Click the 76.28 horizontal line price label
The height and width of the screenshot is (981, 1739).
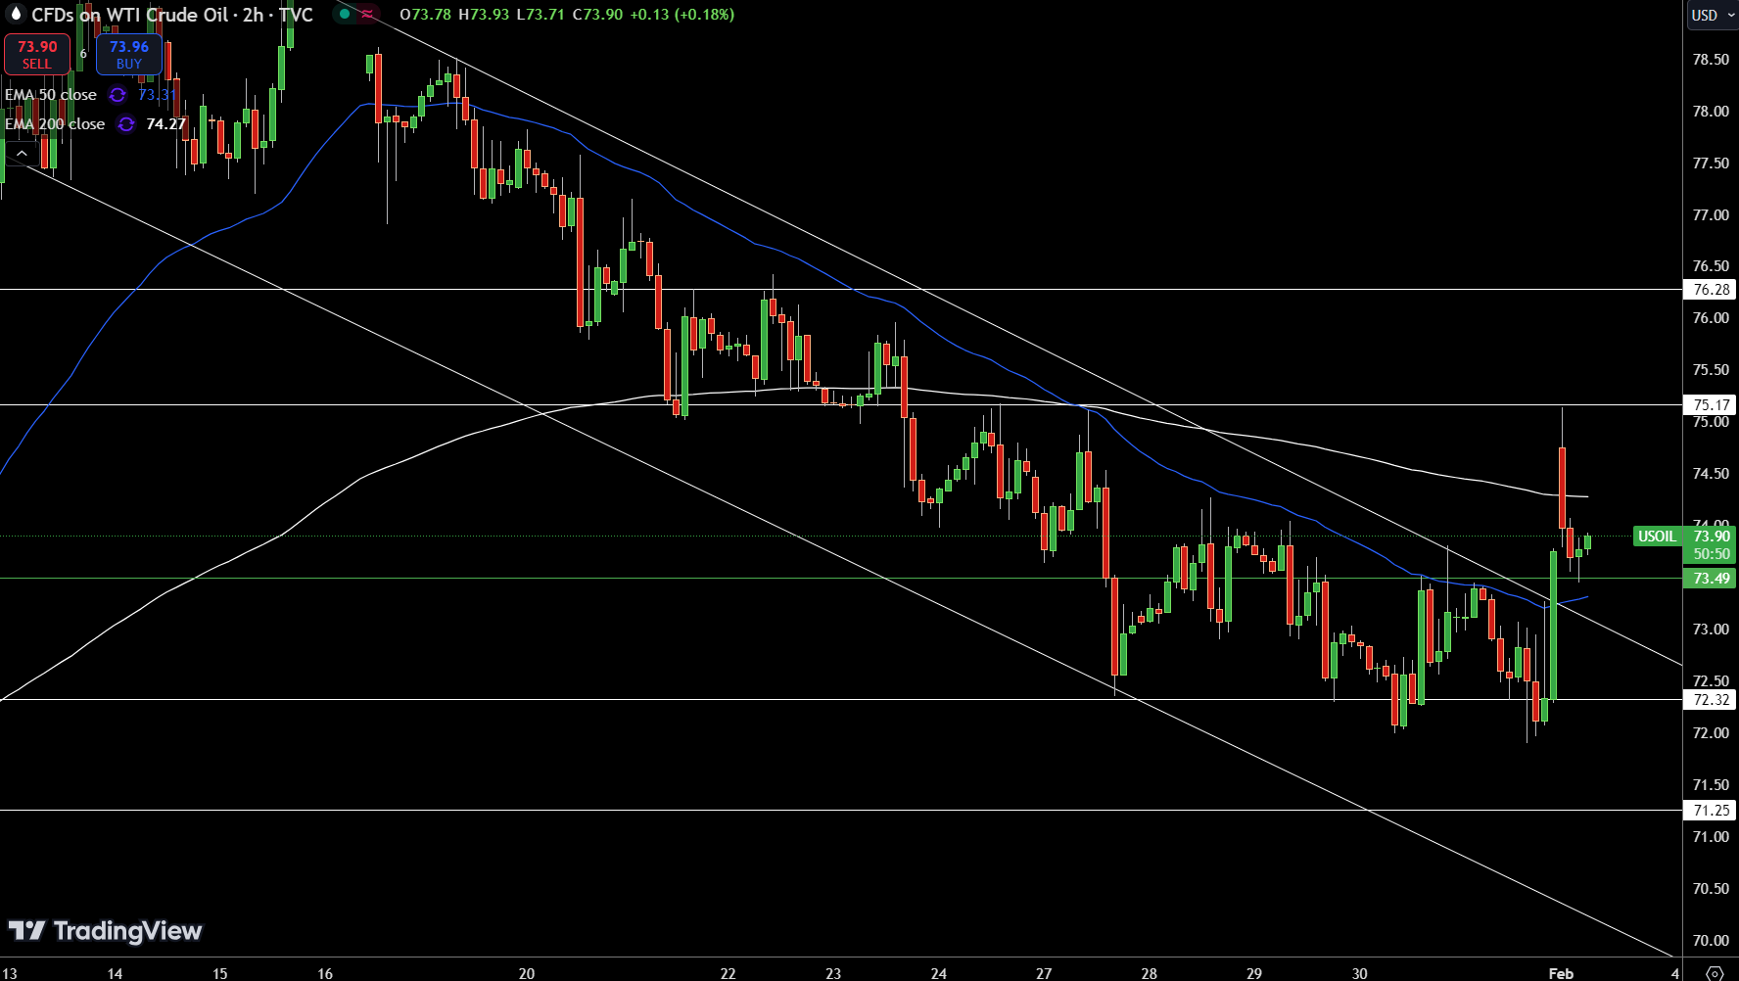(x=1711, y=290)
